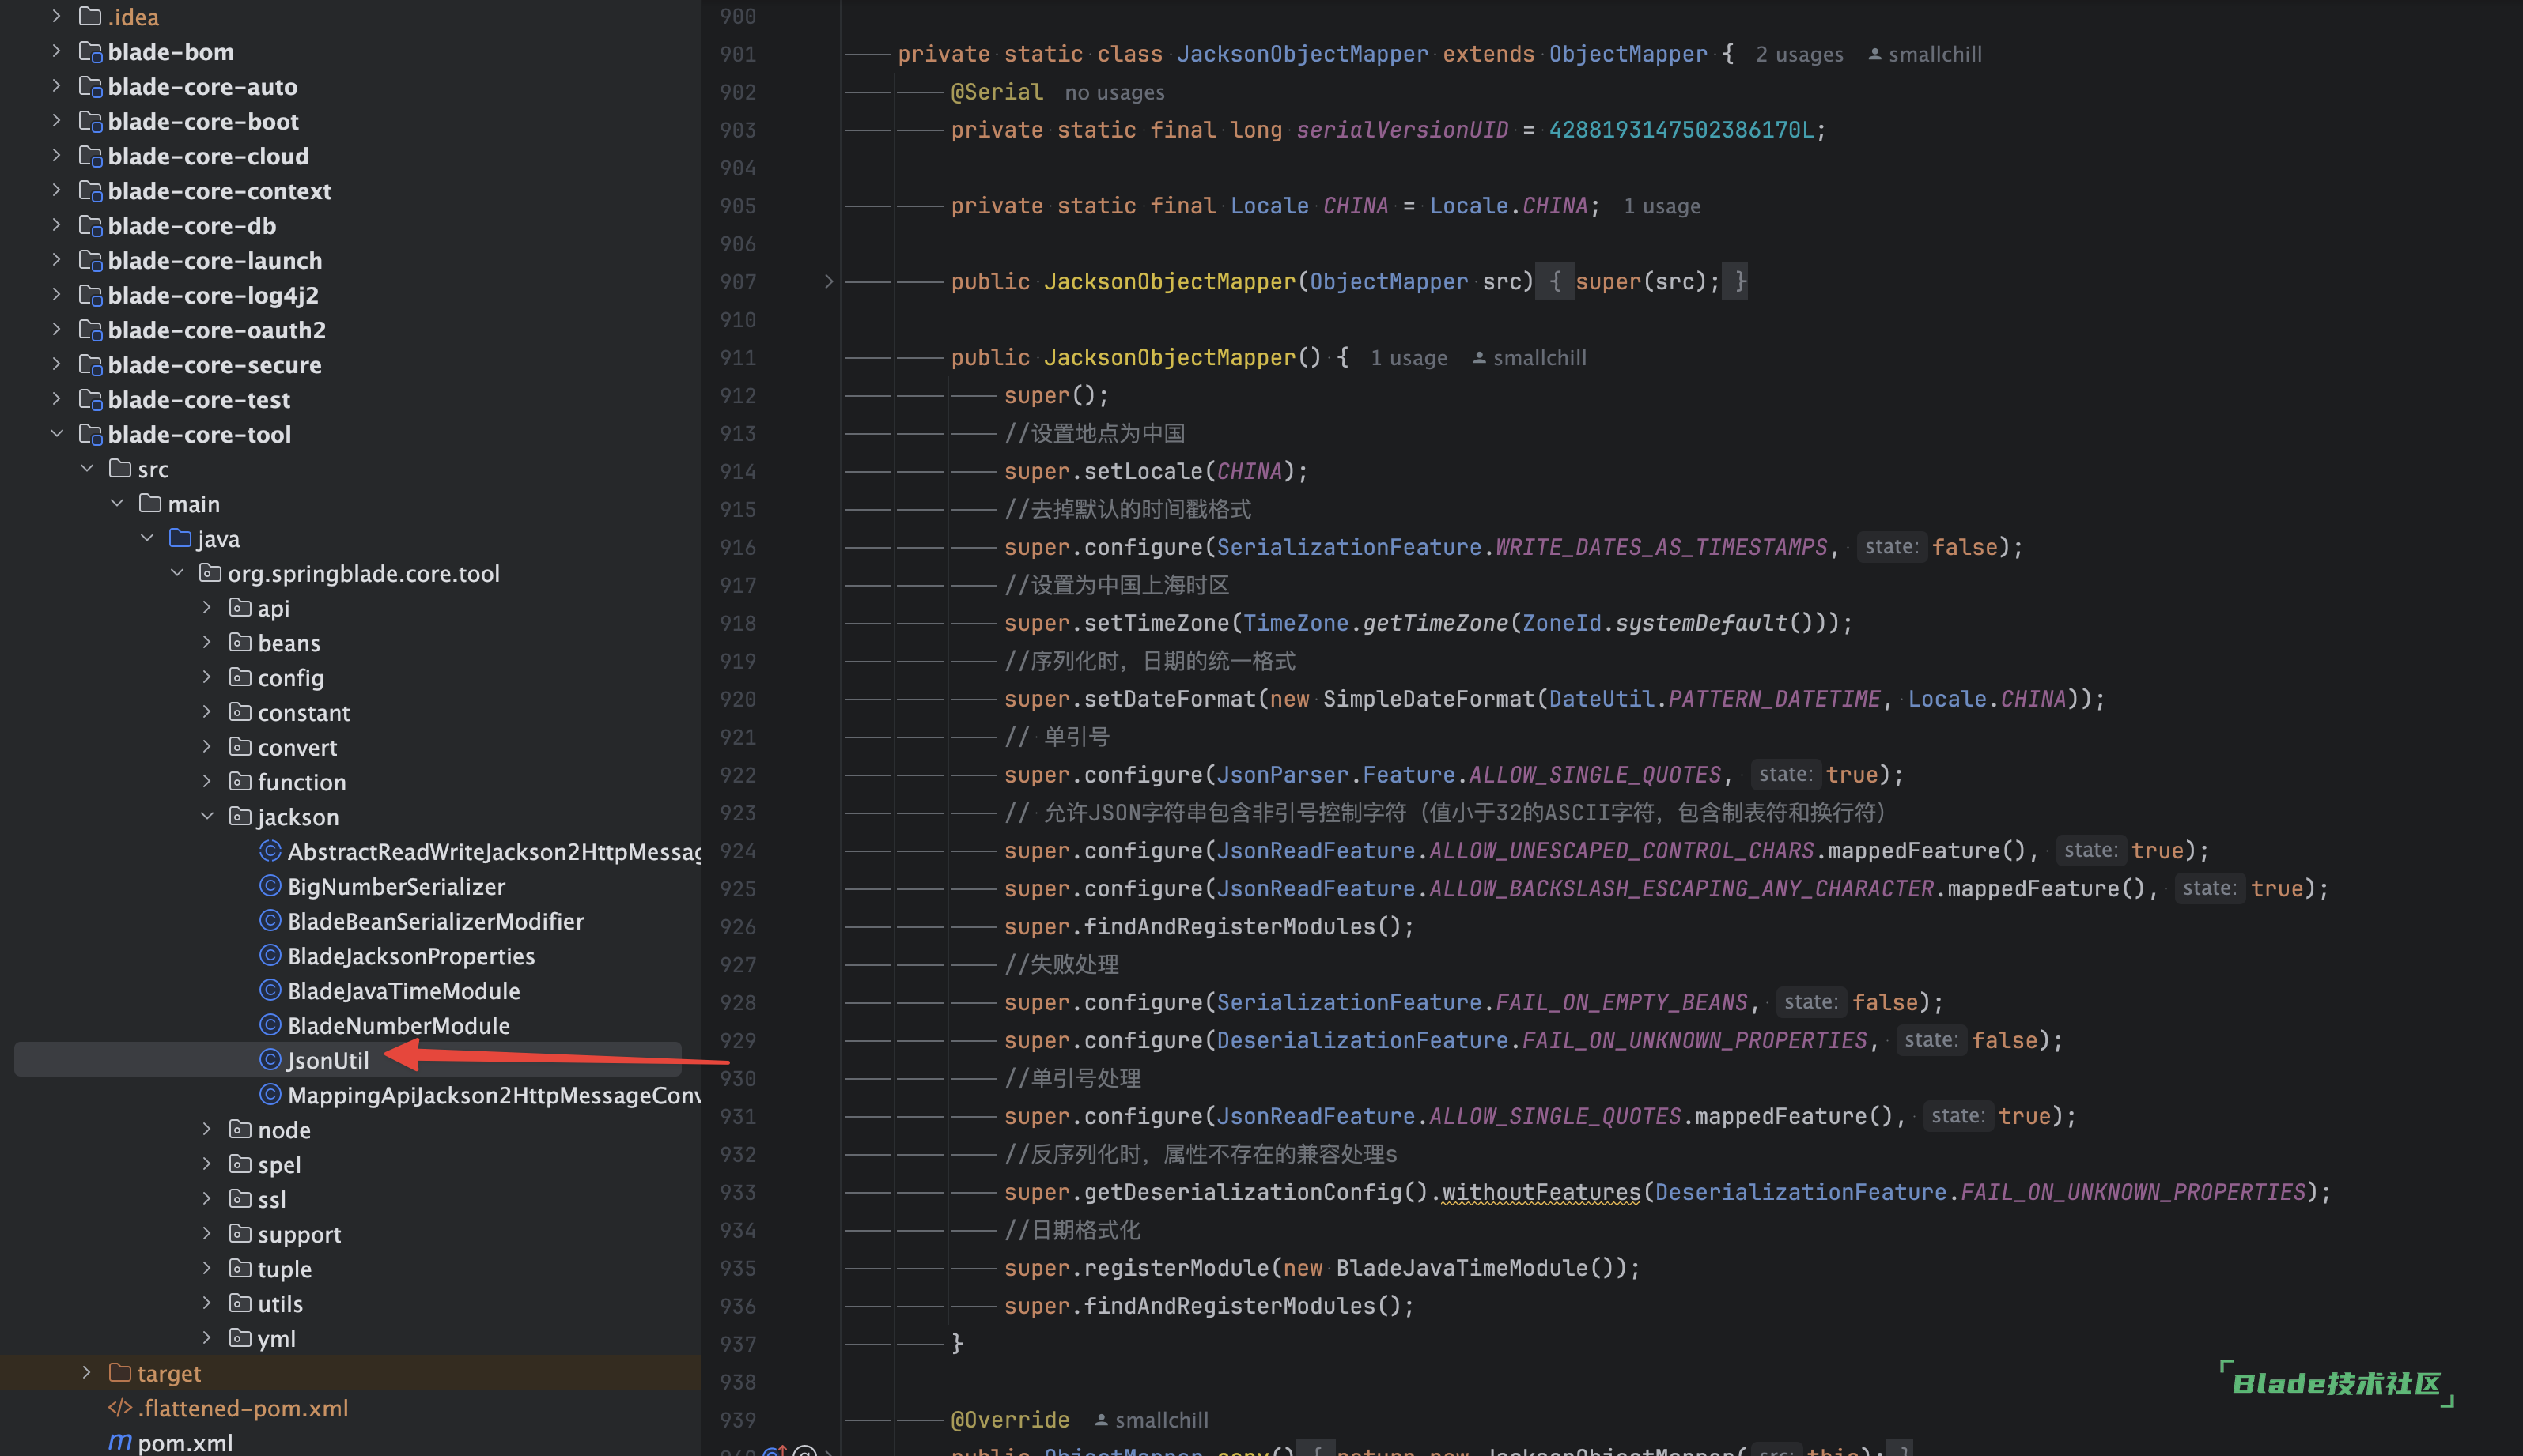Select BladeNumberModule in the tree
This screenshot has height=1456, width=2523.
[x=398, y=1026]
